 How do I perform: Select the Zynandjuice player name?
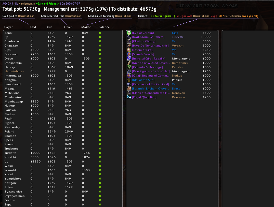point(13,191)
